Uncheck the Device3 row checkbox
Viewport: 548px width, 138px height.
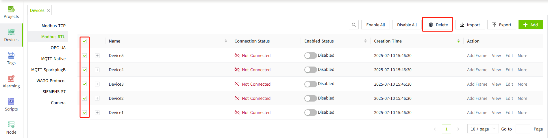[x=84, y=84]
